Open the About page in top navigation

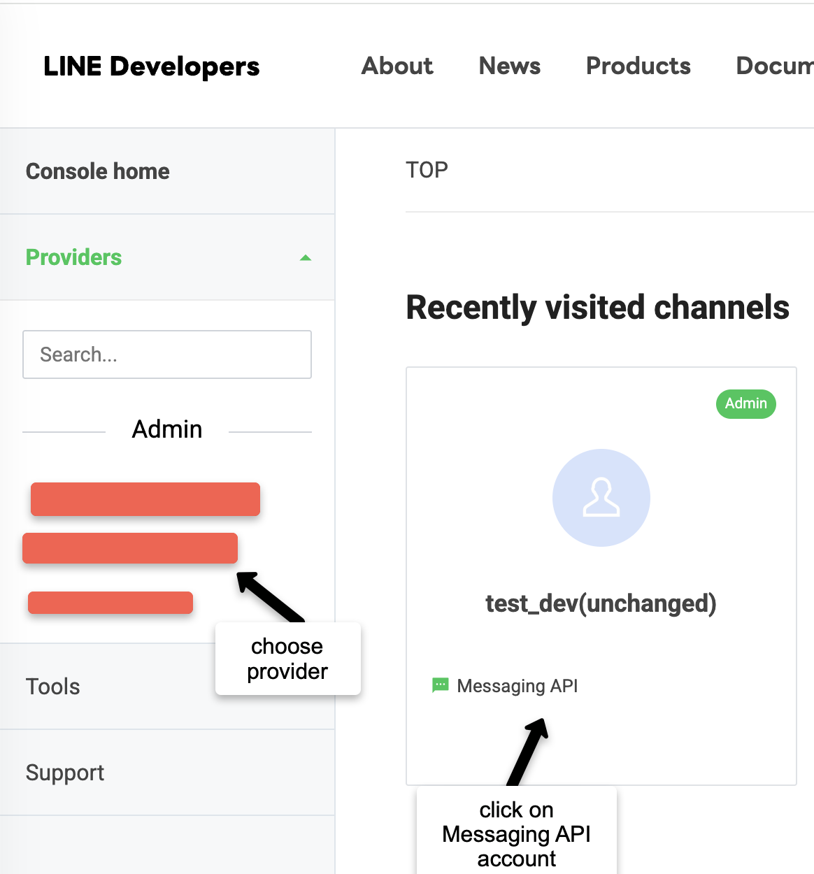coord(397,66)
